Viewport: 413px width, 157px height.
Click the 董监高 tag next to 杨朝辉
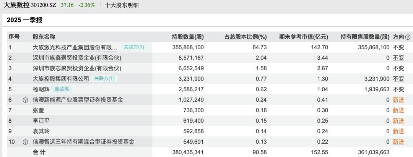pyautogui.click(x=61, y=89)
